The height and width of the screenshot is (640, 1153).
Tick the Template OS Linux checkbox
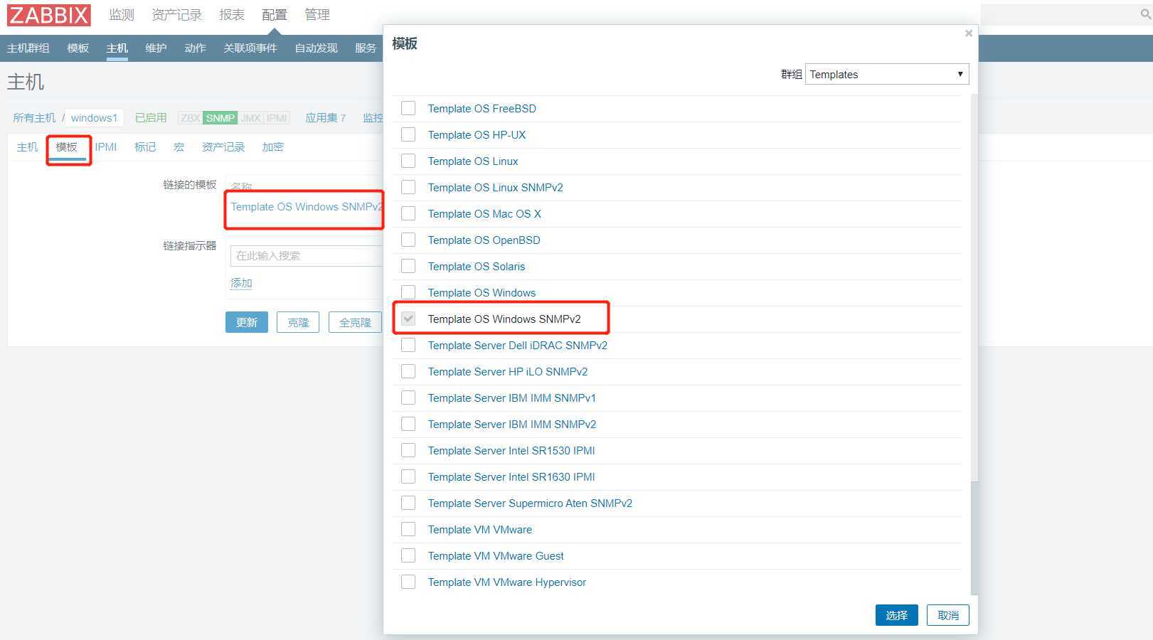[x=408, y=161]
